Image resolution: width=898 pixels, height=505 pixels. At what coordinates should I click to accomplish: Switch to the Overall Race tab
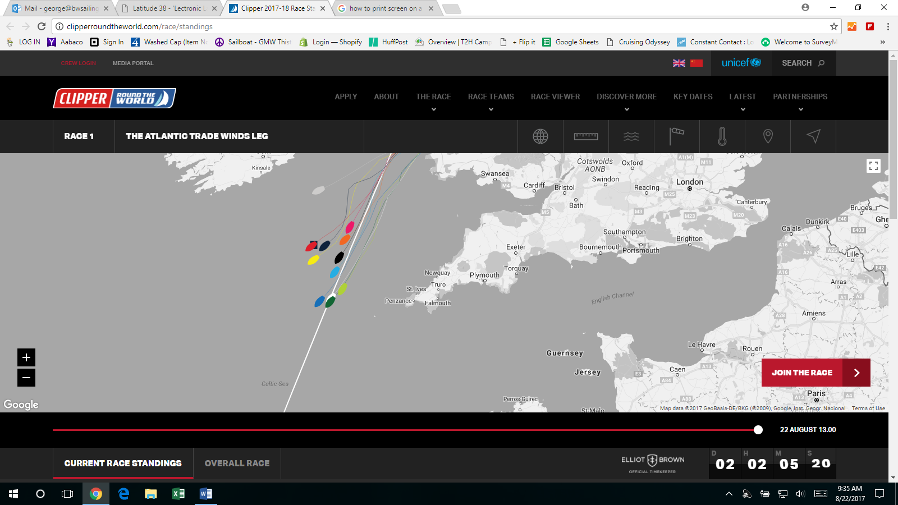click(x=237, y=463)
